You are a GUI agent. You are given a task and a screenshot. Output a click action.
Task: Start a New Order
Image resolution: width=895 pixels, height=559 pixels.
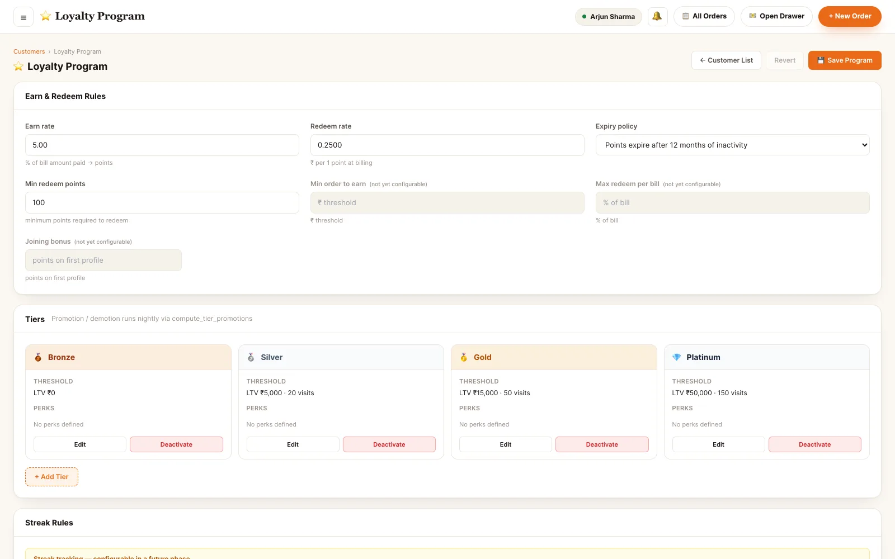point(850,16)
